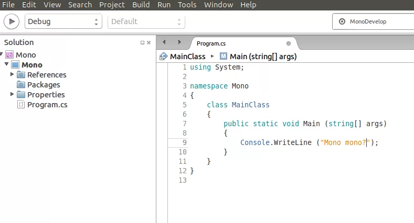Image resolution: width=414 pixels, height=223 pixels.
Task: Click the References folder icon
Action: 21,75
